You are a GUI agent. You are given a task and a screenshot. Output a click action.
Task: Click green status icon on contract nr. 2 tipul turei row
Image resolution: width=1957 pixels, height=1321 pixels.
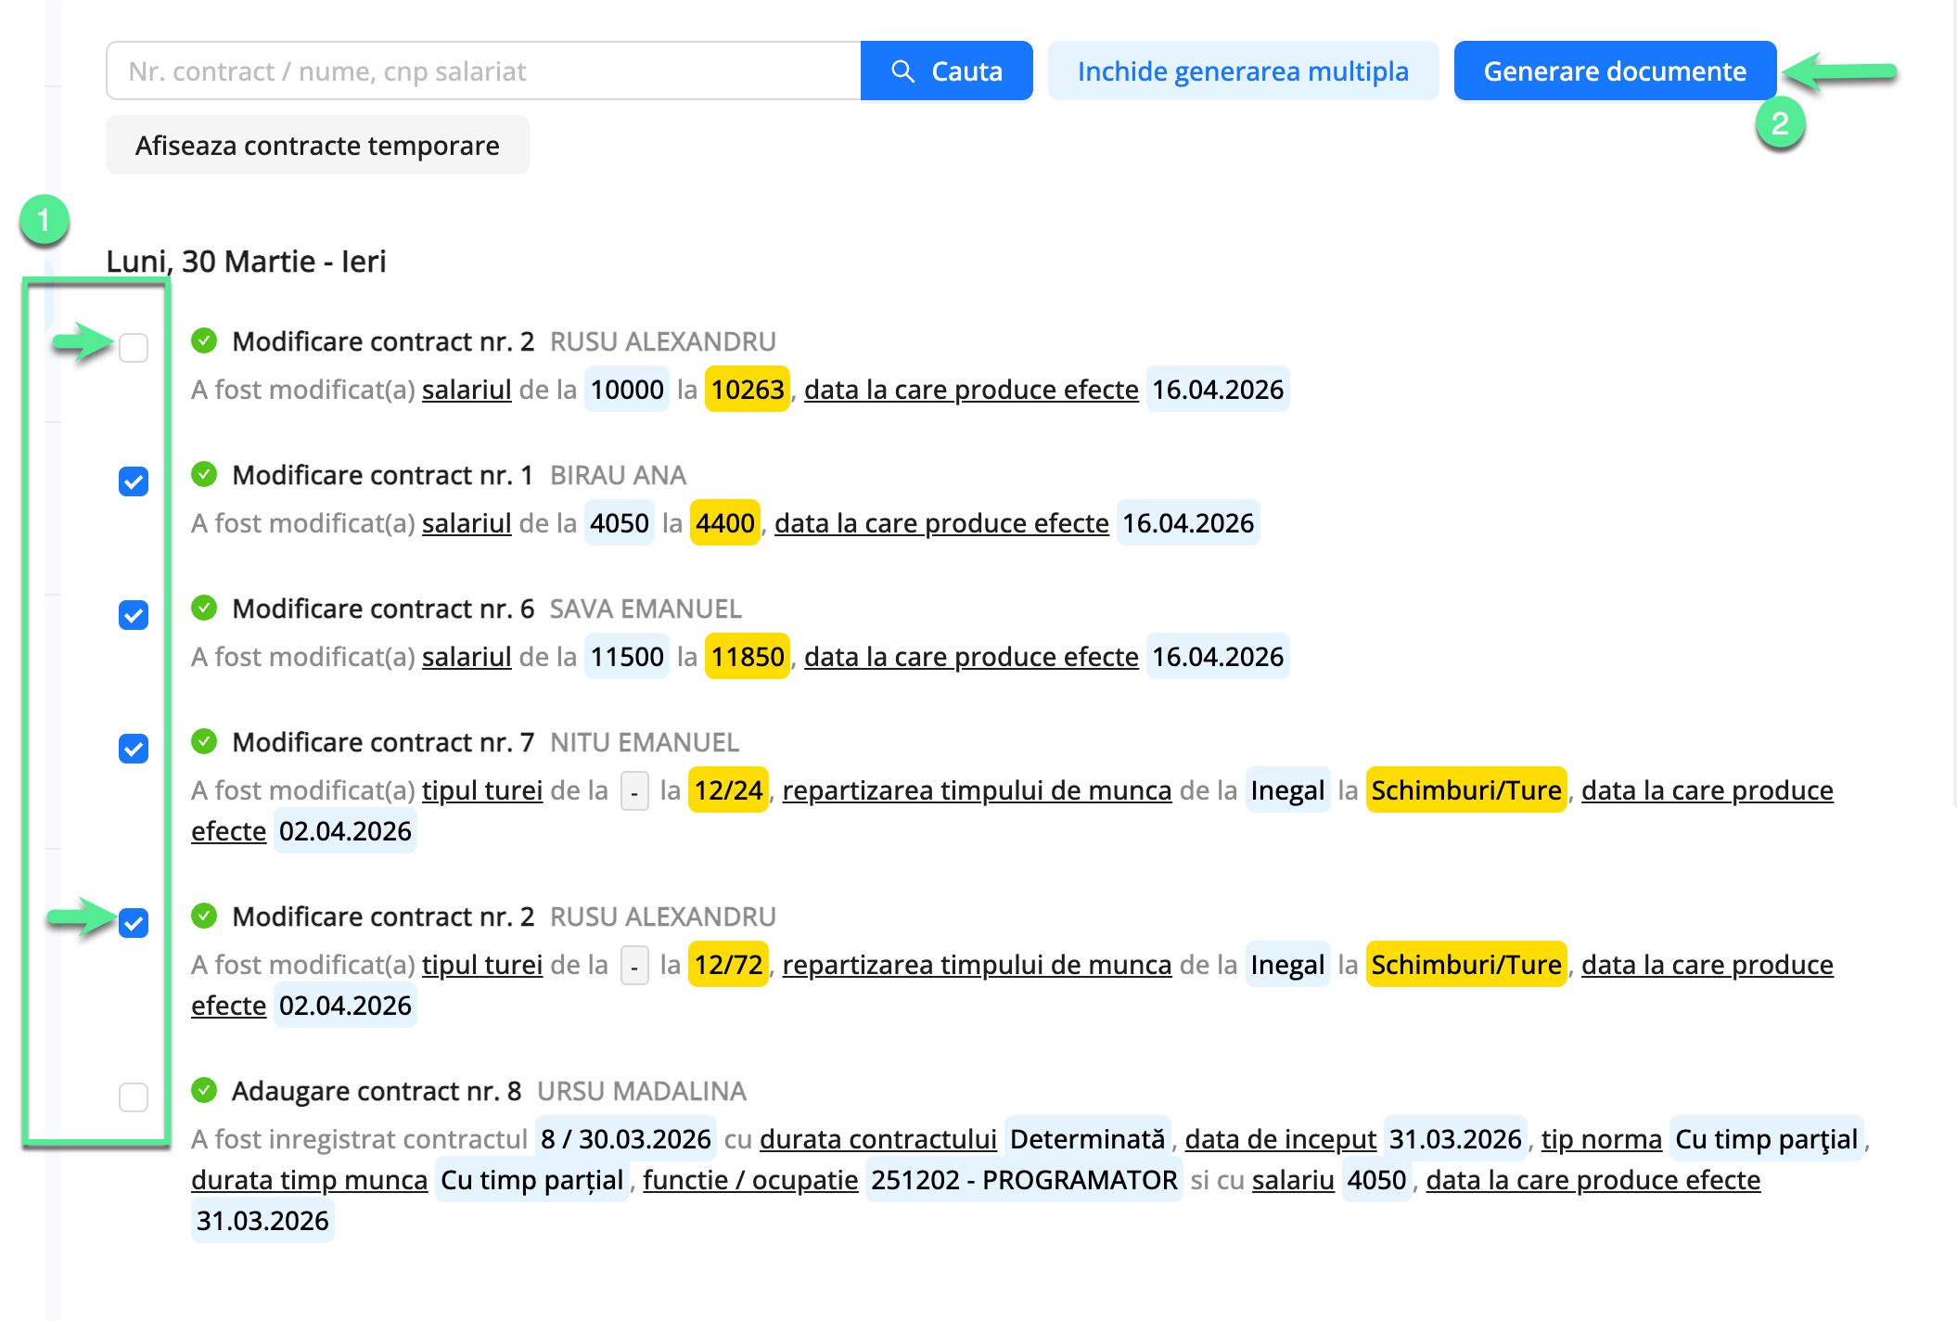[204, 917]
